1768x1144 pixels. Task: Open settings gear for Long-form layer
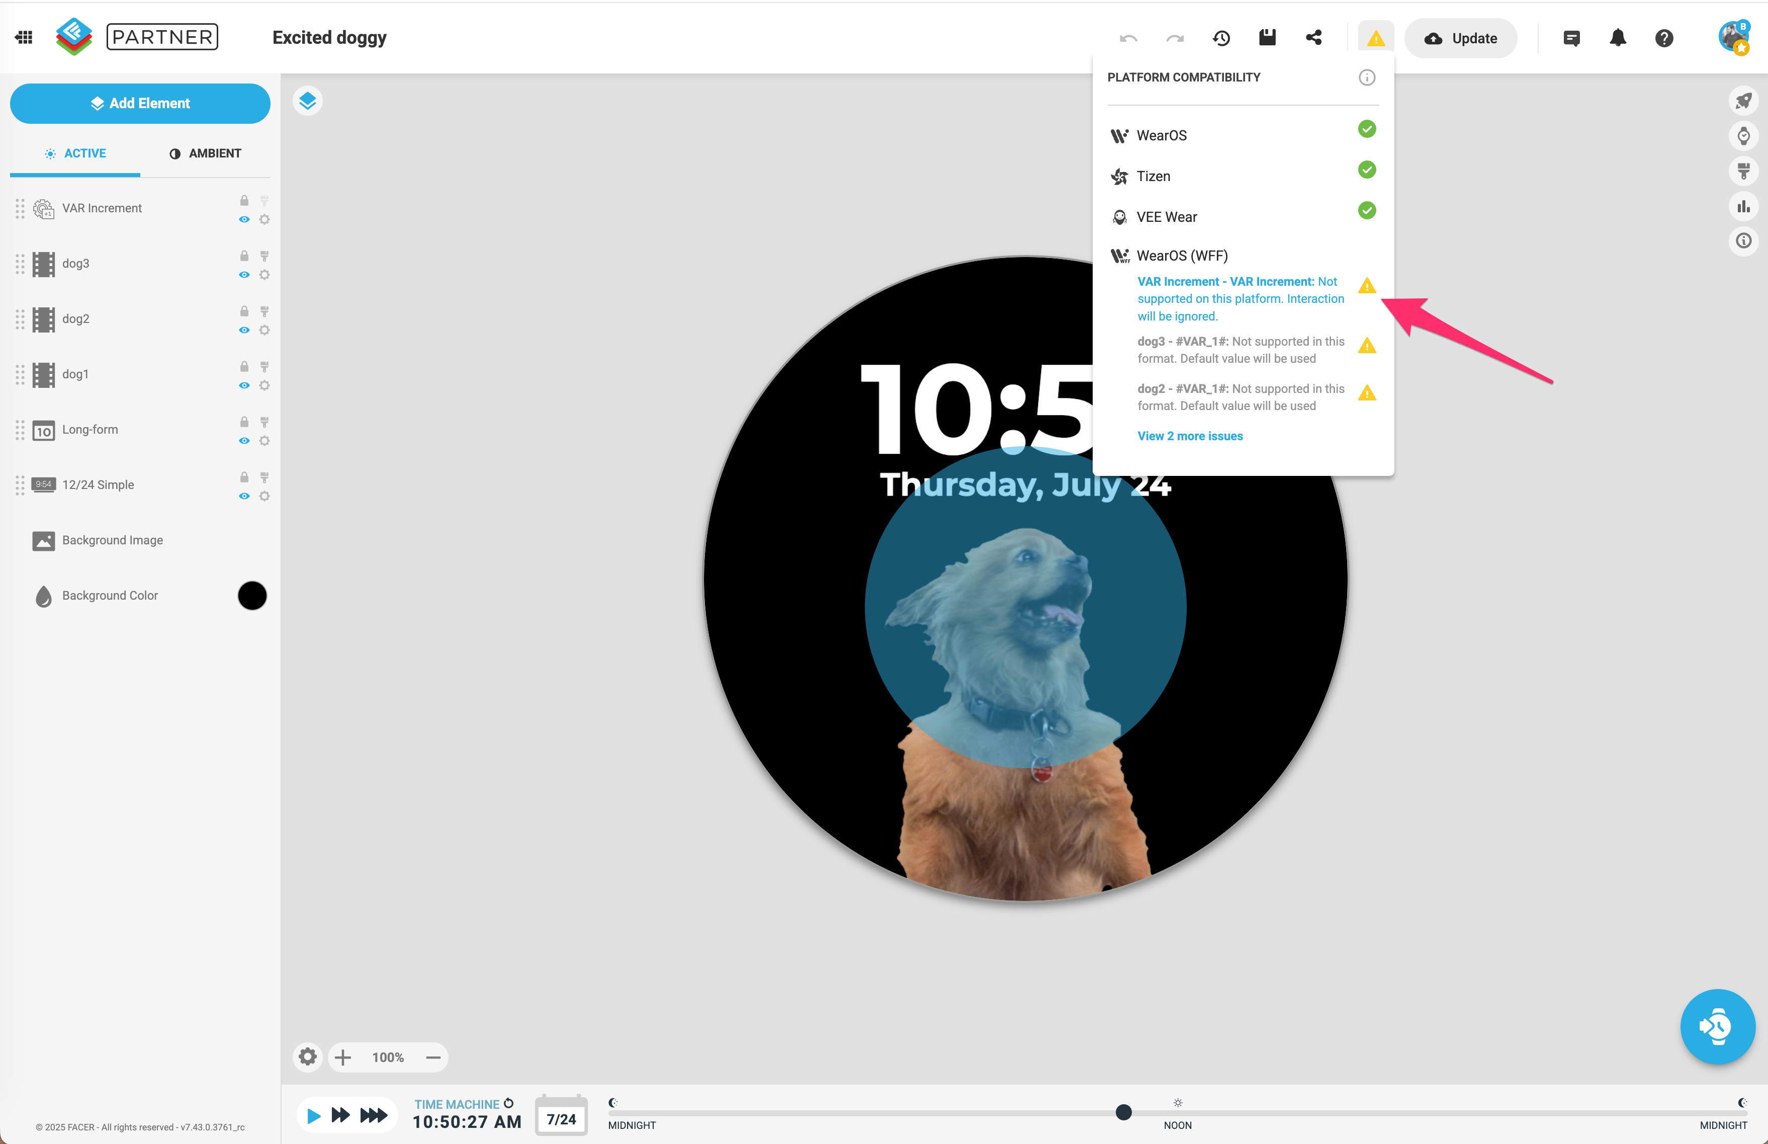pyautogui.click(x=264, y=441)
